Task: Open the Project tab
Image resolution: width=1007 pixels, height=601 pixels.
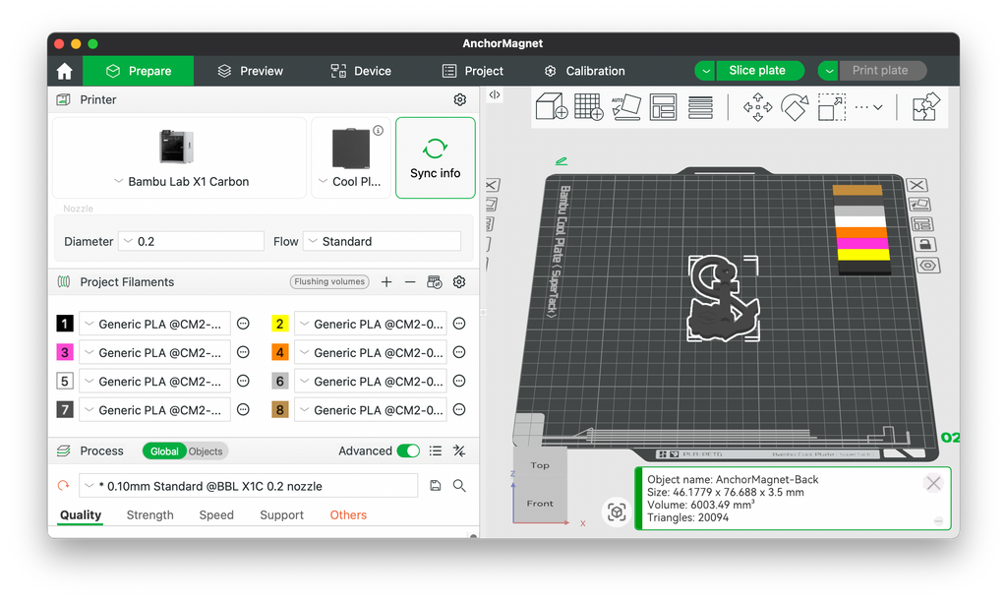Action: click(473, 71)
